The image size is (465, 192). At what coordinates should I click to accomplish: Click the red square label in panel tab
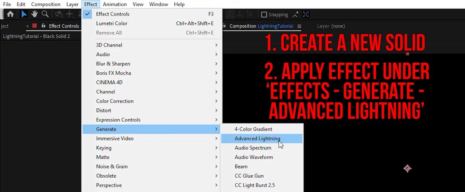[x=34, y=26]
